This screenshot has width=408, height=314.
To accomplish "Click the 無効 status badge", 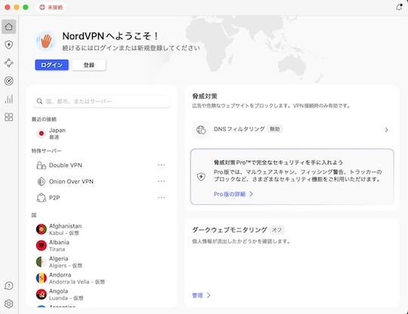I will tap(275, 129).
